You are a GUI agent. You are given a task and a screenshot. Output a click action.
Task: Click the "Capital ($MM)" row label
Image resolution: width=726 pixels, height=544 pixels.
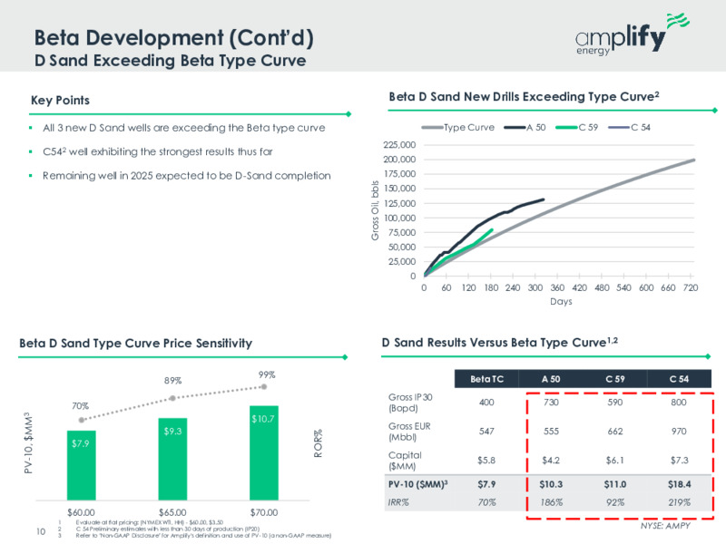(x=405, y=461)
